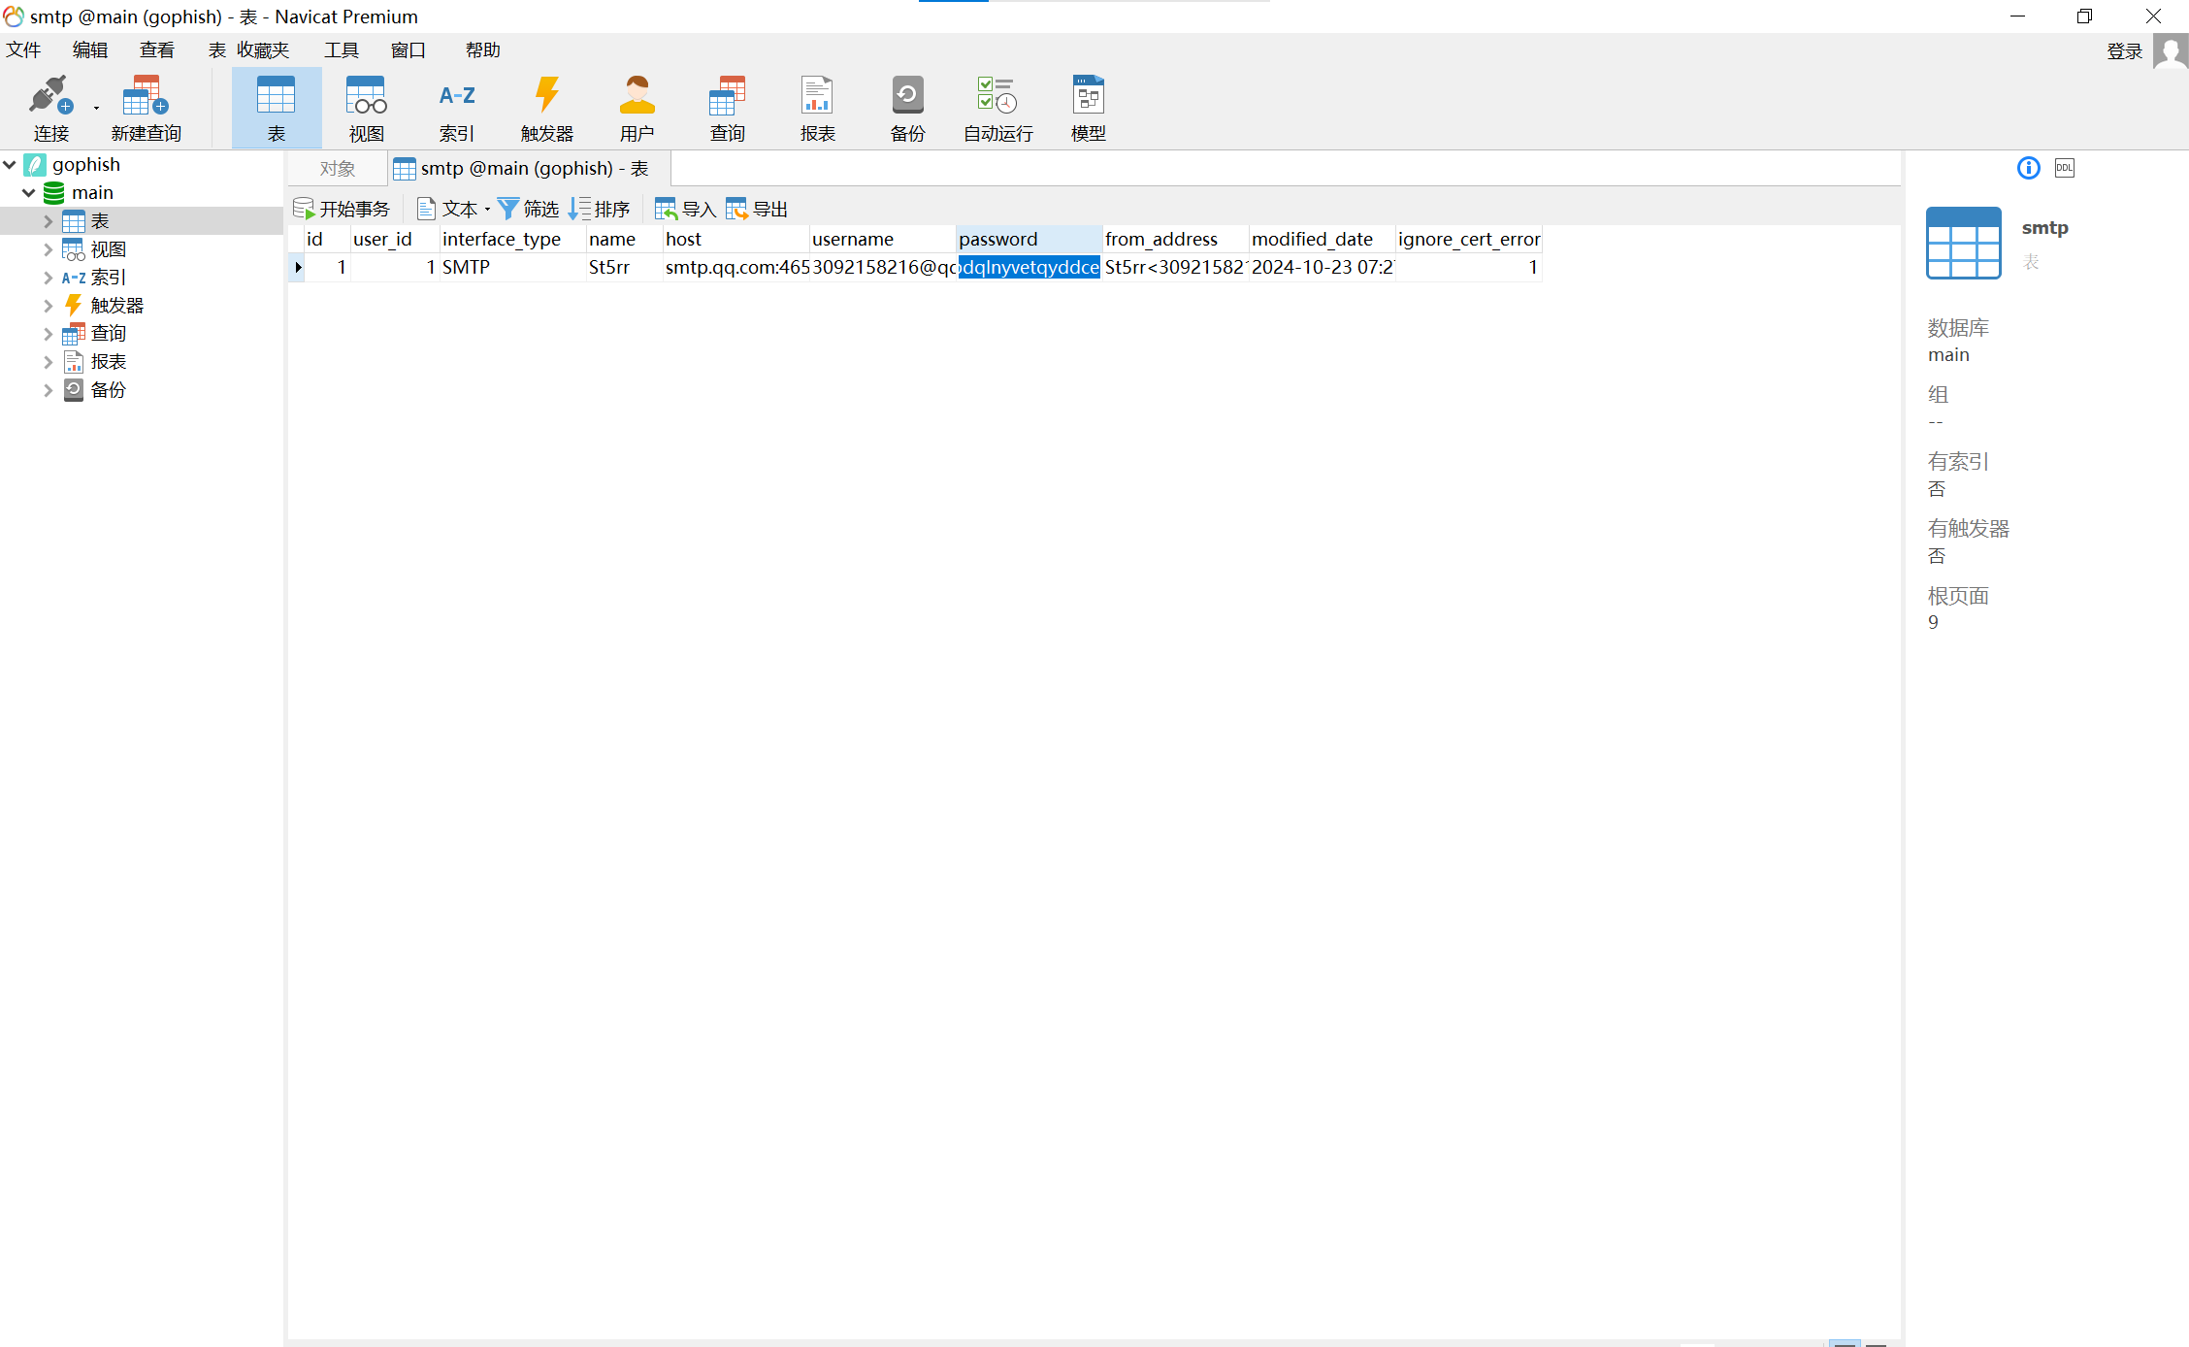2189x1347 pixels.
Task: Open the View (视图) toolbar icon
Action: (366, 109)
